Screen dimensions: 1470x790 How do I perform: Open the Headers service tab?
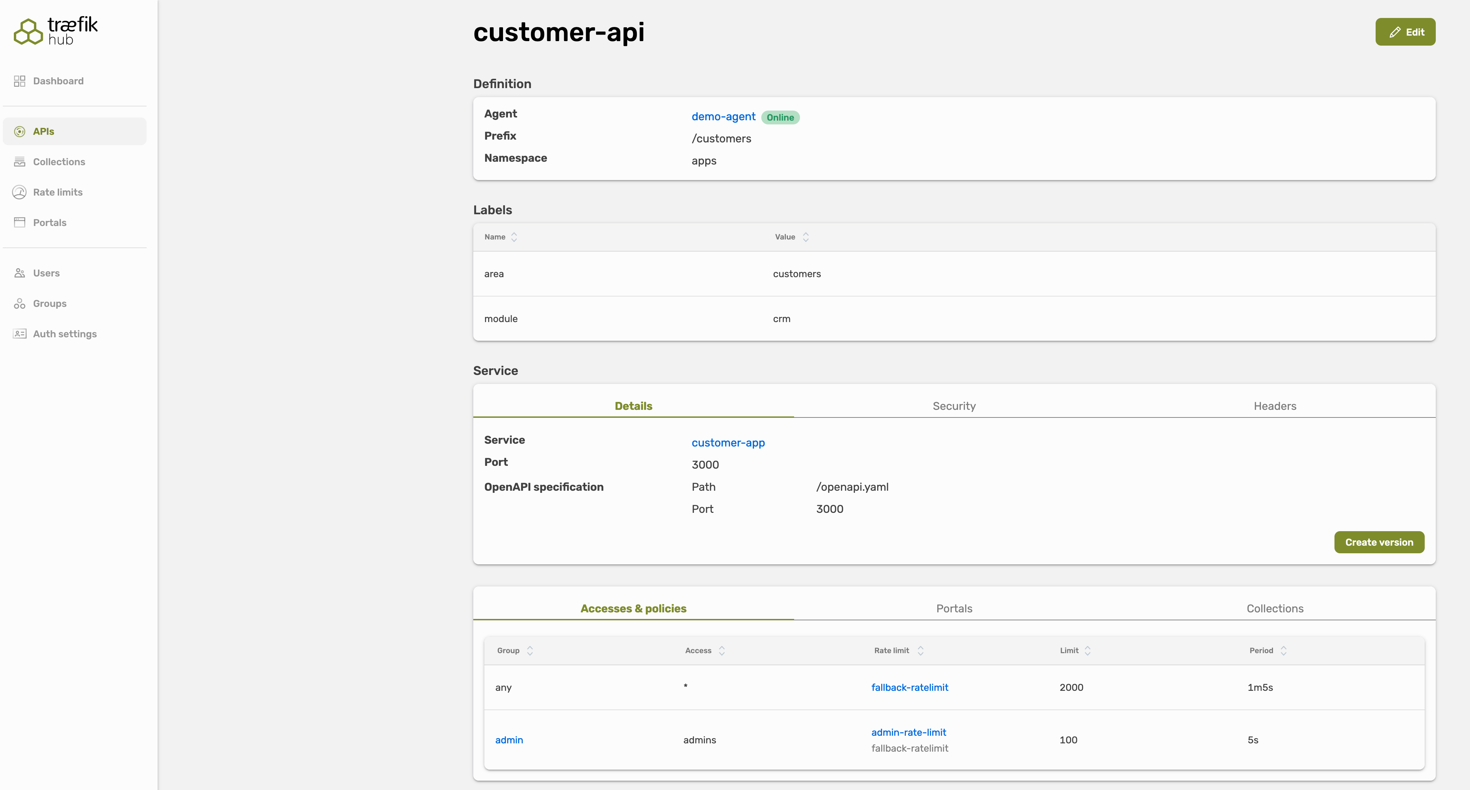point(1274,406)
